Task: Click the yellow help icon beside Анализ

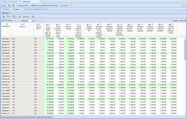Action: pyautogui.click(x=72, y=6)
